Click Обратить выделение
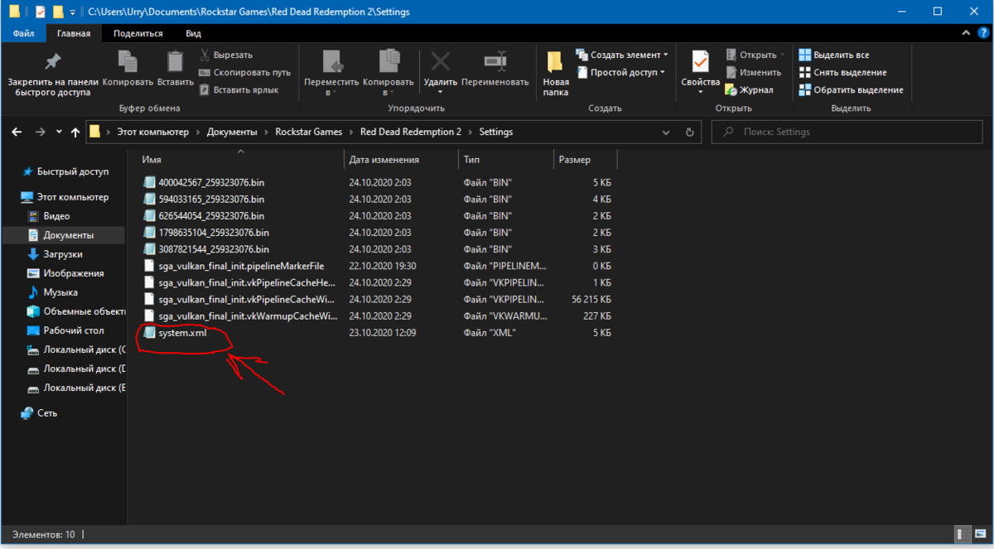Screen dimensions: 994x549 (x=851, y=89)
